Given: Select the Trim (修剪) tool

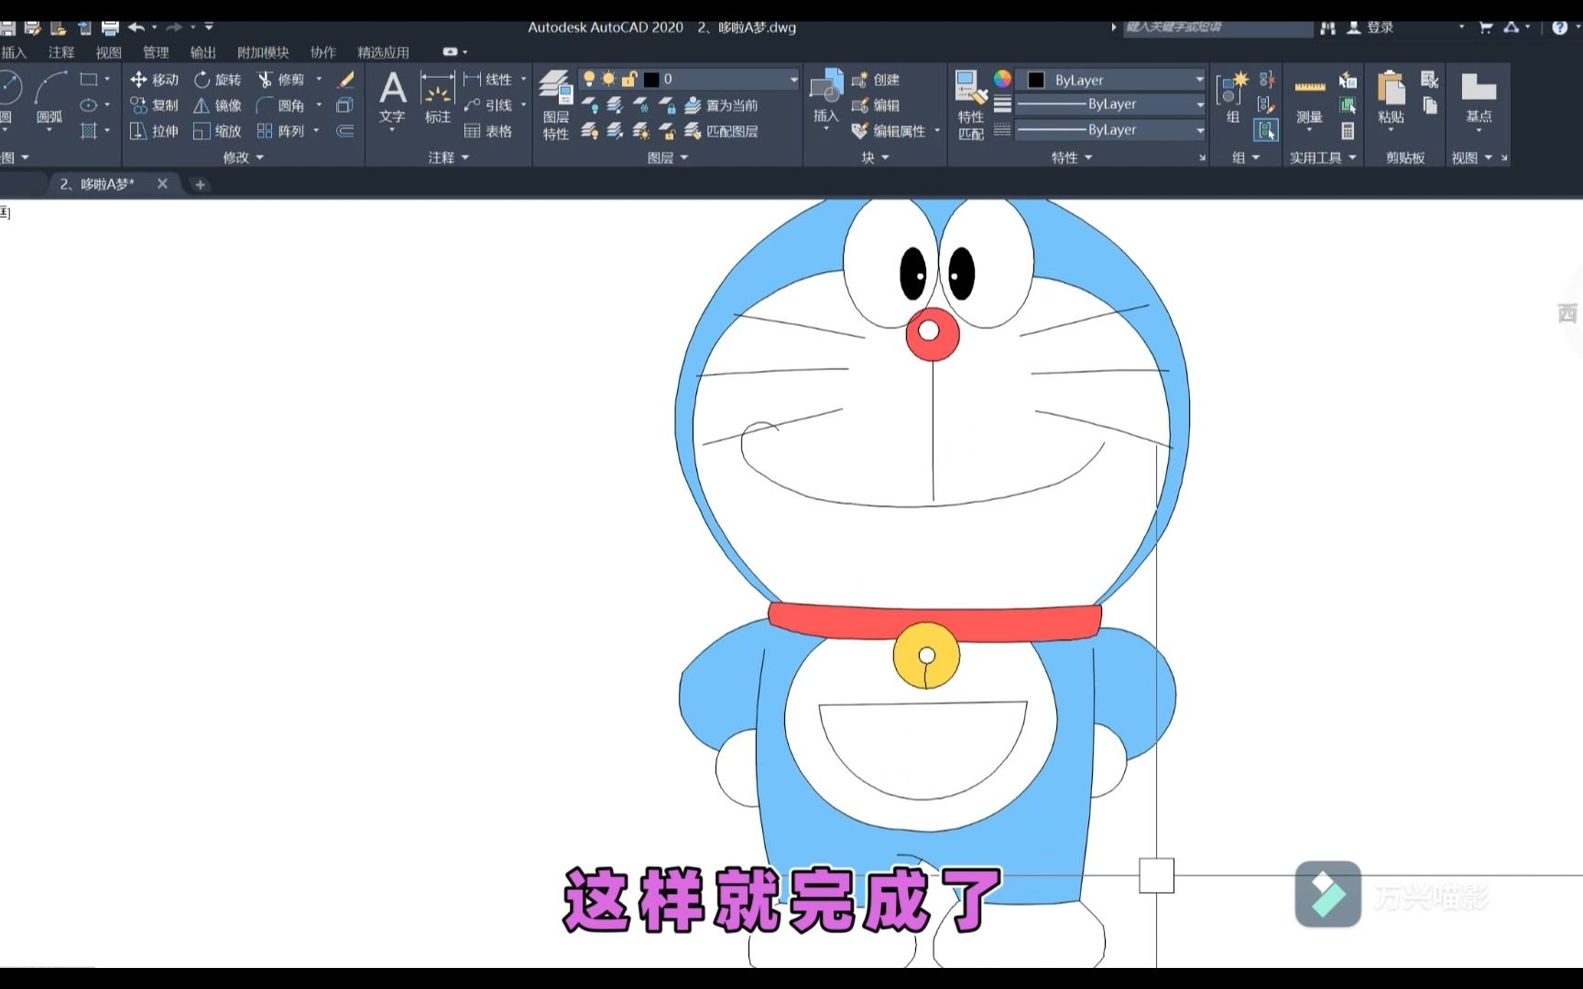Looking at the screenshot, I should tap(280, 80).
